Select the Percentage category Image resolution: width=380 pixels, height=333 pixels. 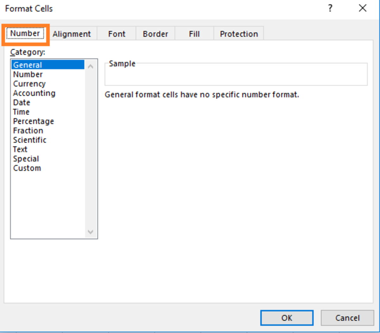[33, 121]
